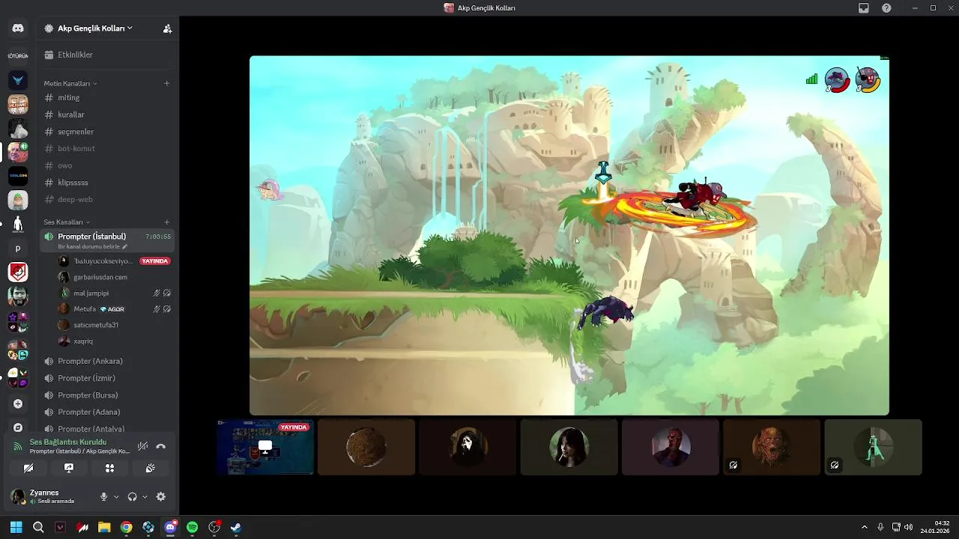Toggle headphone deafen in user panel
959x539 pixels.
(x=133, y=496)
